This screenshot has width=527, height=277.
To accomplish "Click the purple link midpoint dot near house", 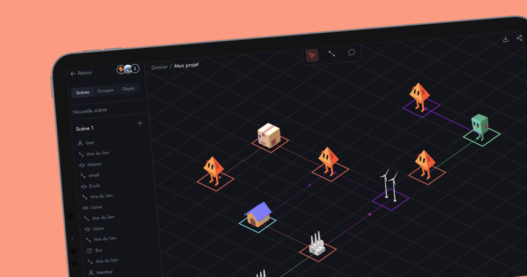I will point(309,185).
